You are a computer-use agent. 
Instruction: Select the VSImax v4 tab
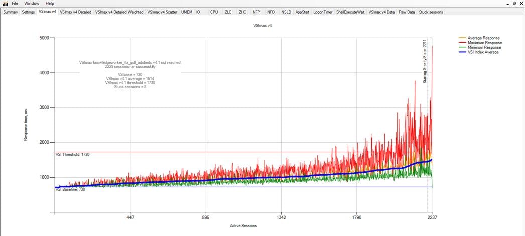pyautogui.click(x=47, y=12)
